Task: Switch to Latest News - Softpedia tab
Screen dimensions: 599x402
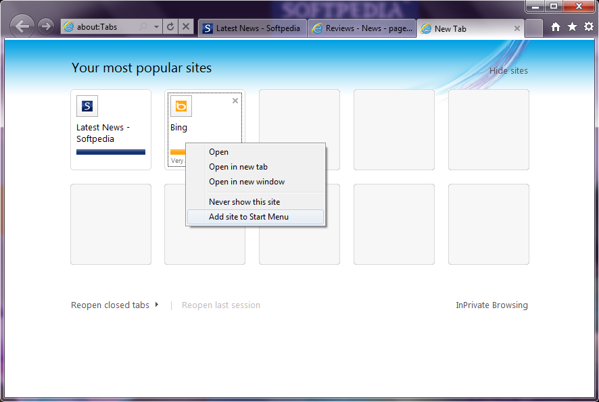Action: coord(251,28)
